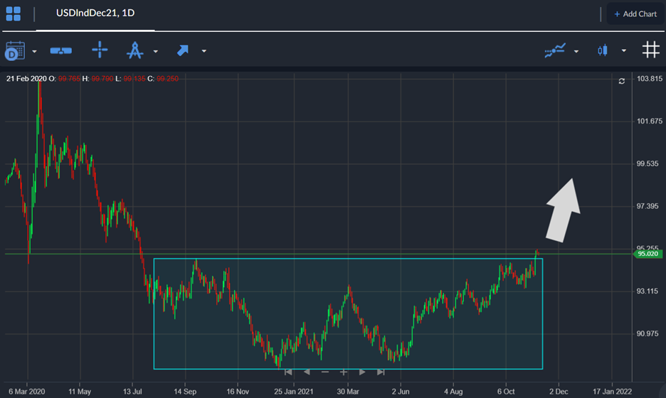Screen dimensions: 666x398
Task: Expand the timeframe dropdown arrow
Action: coord(34,51)
